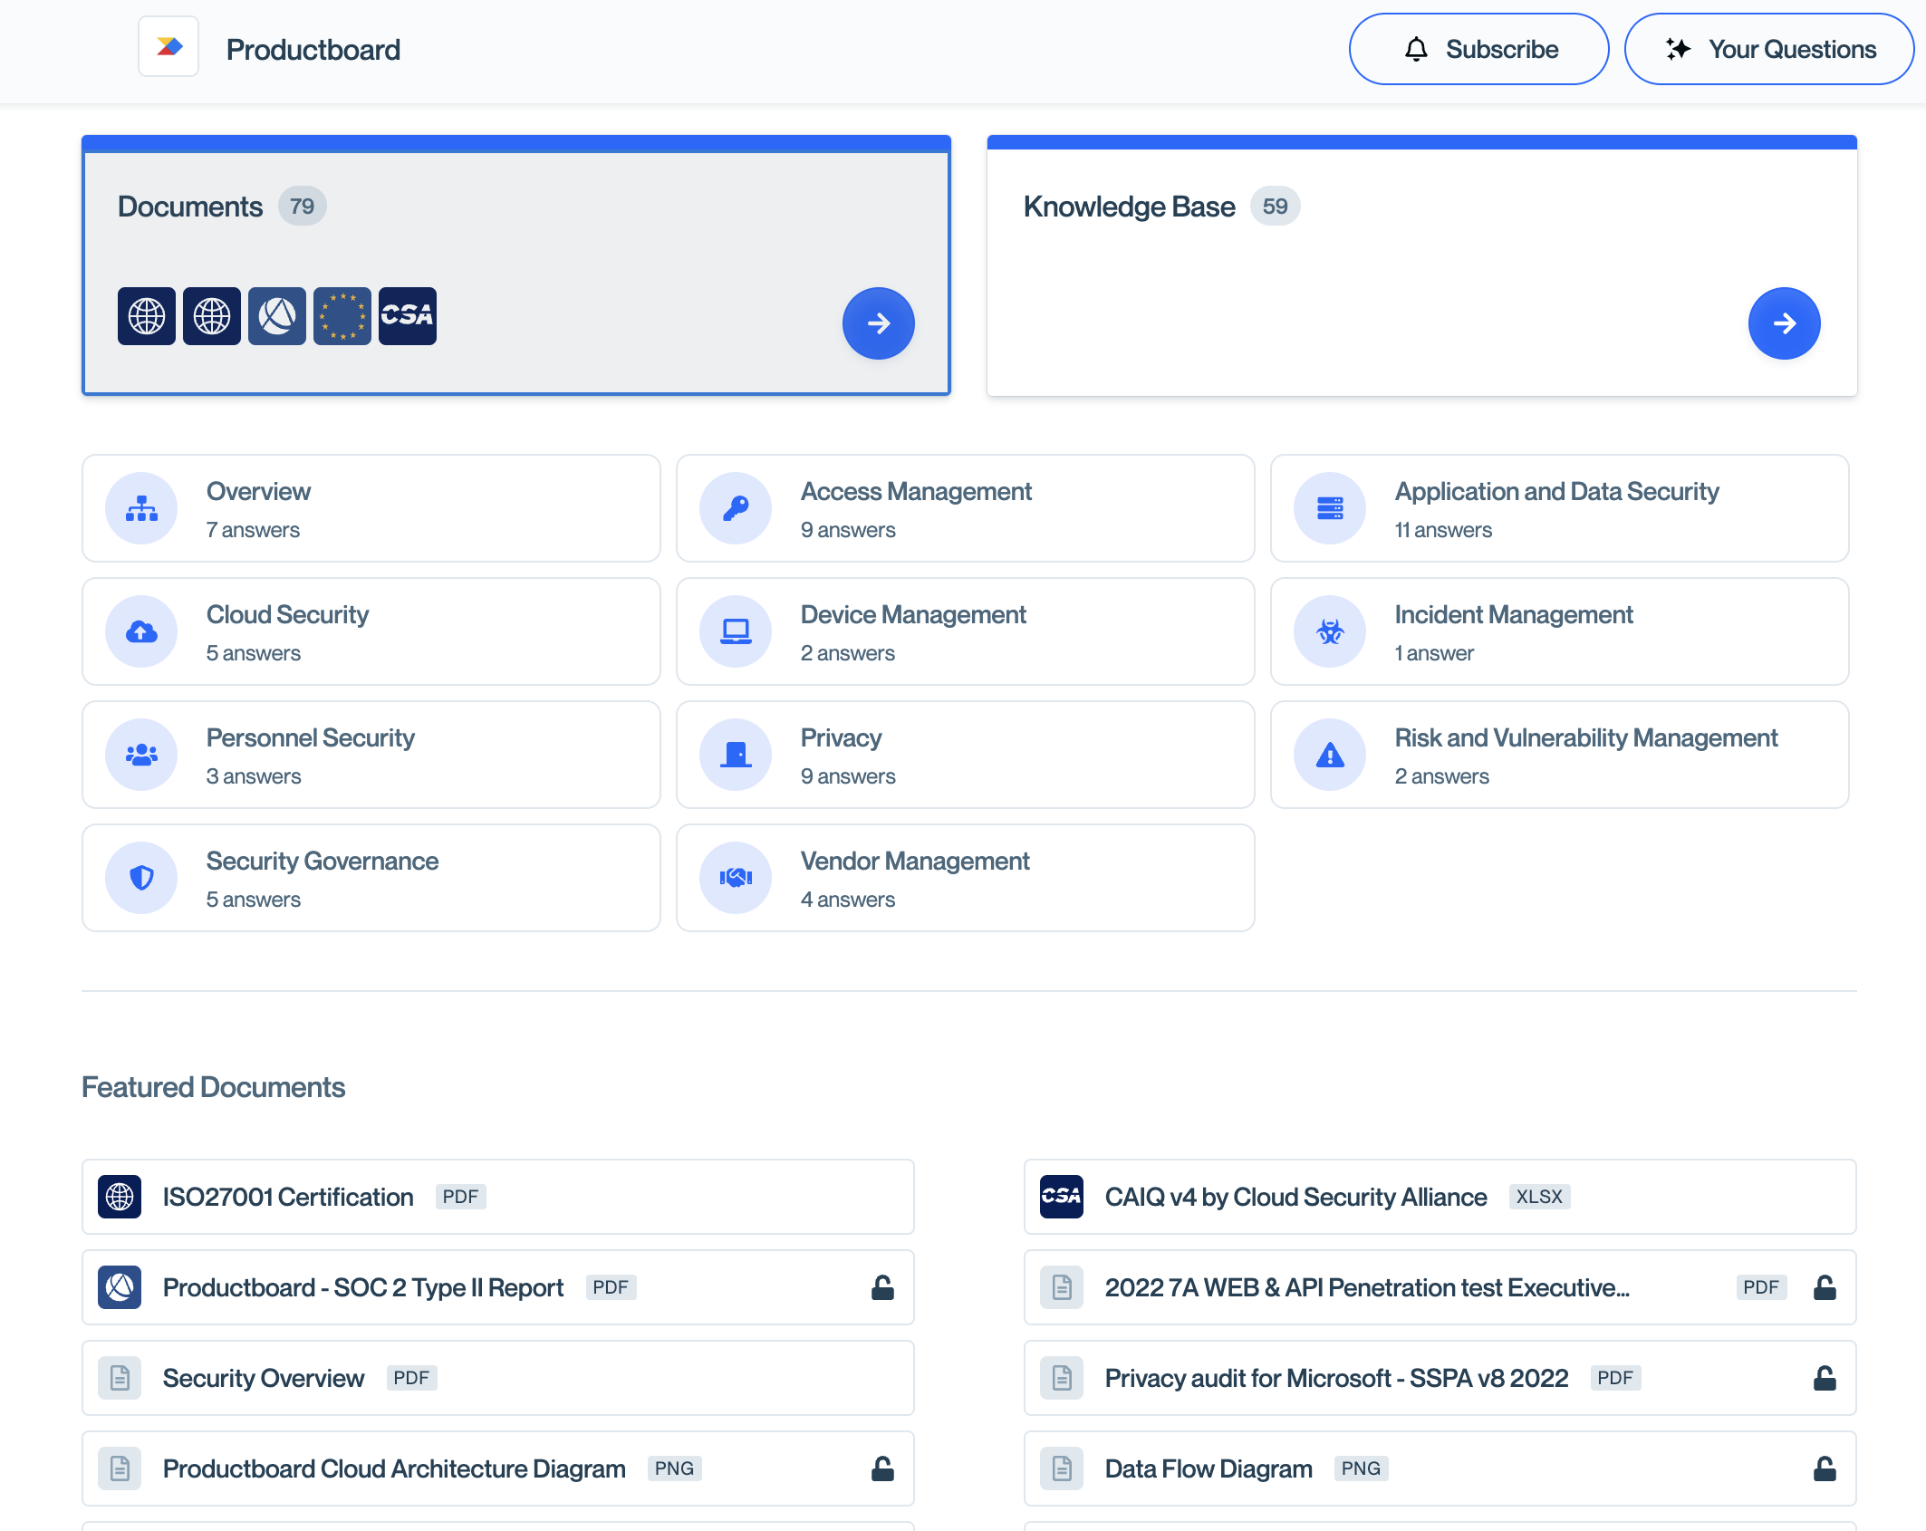Viewport: 1926px width, 1531px height.
Task: Click lock icon on Privacy audit row
Action: point(1825,1378)
